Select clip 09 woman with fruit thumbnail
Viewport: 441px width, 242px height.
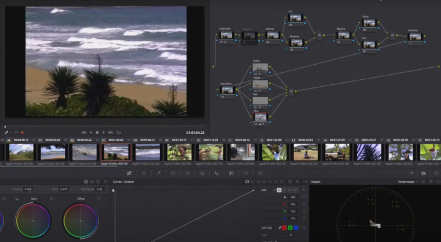coord(180,152)
